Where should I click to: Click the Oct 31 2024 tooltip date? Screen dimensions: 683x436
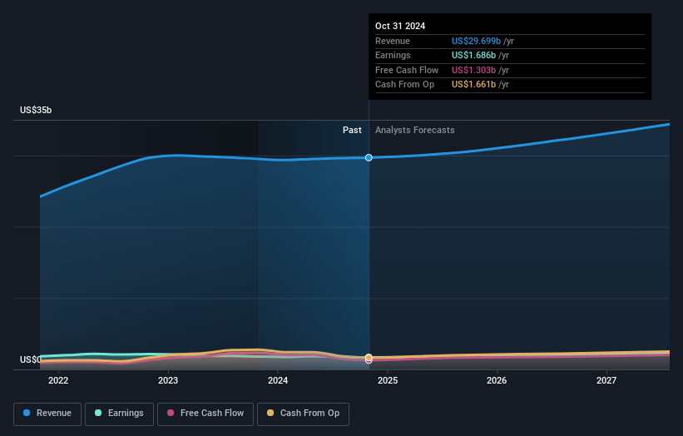click(x=400, y=26)
